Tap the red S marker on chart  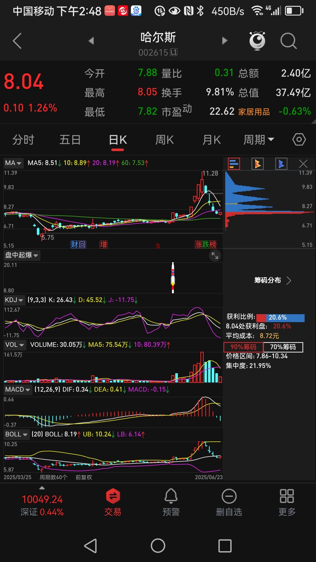tap(158, 246)
